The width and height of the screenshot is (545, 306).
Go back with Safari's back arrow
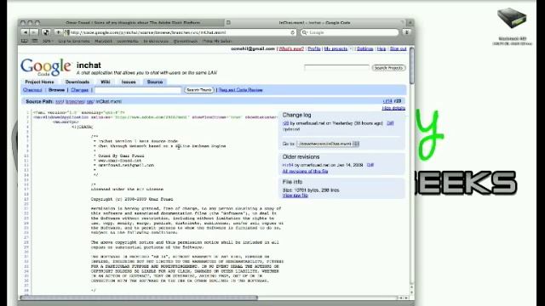tap(25, 32)
